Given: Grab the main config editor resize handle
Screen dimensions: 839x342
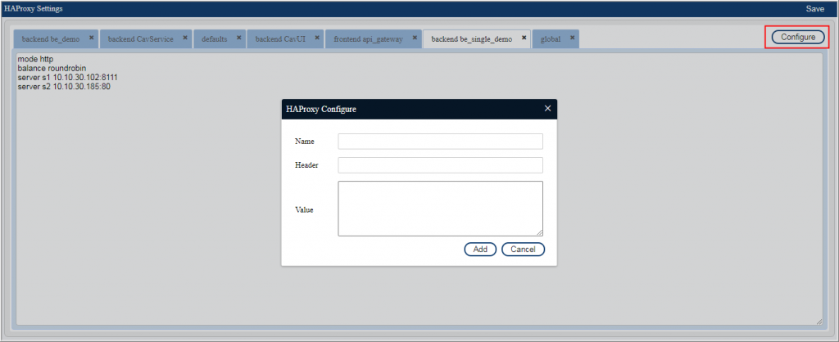Looking at the screenshot, I should (x=819, y=322).
